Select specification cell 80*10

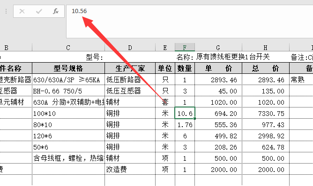click(x=68, y=125)
